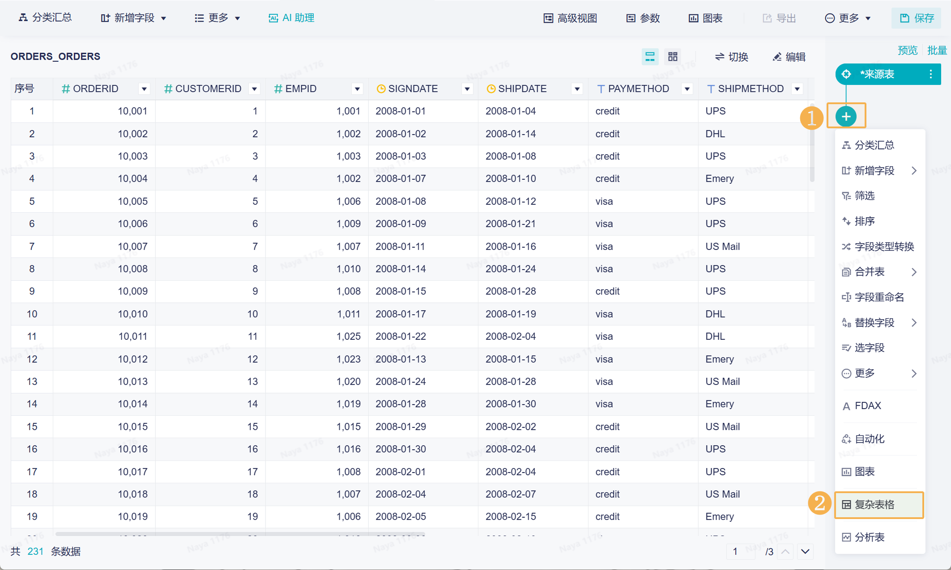Click the date clock icon of SHIPDATE
The image size is (951, 570).
coord(491,89)
